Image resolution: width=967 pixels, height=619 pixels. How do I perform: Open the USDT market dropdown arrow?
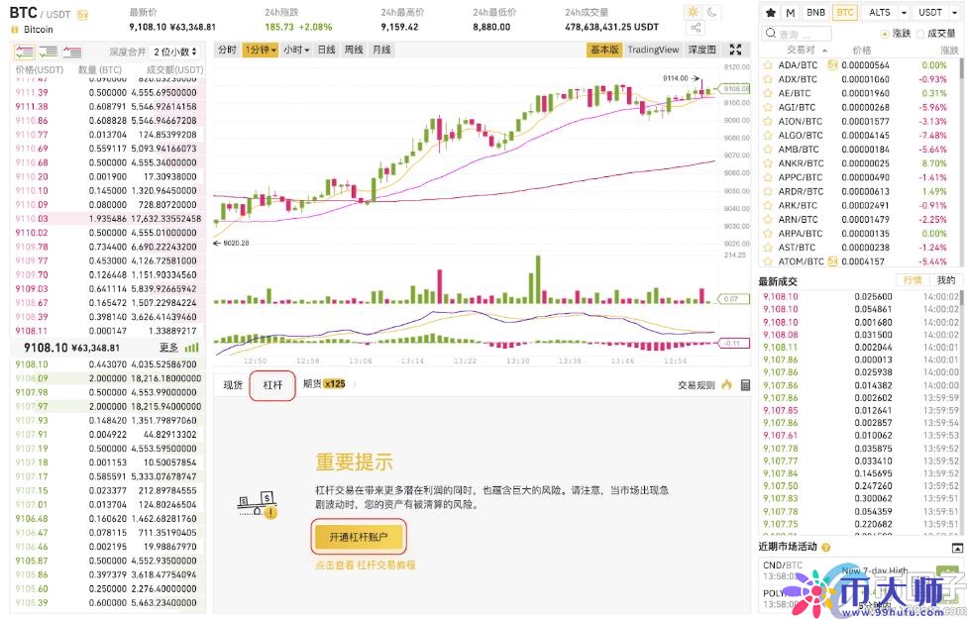coord(954,12)
